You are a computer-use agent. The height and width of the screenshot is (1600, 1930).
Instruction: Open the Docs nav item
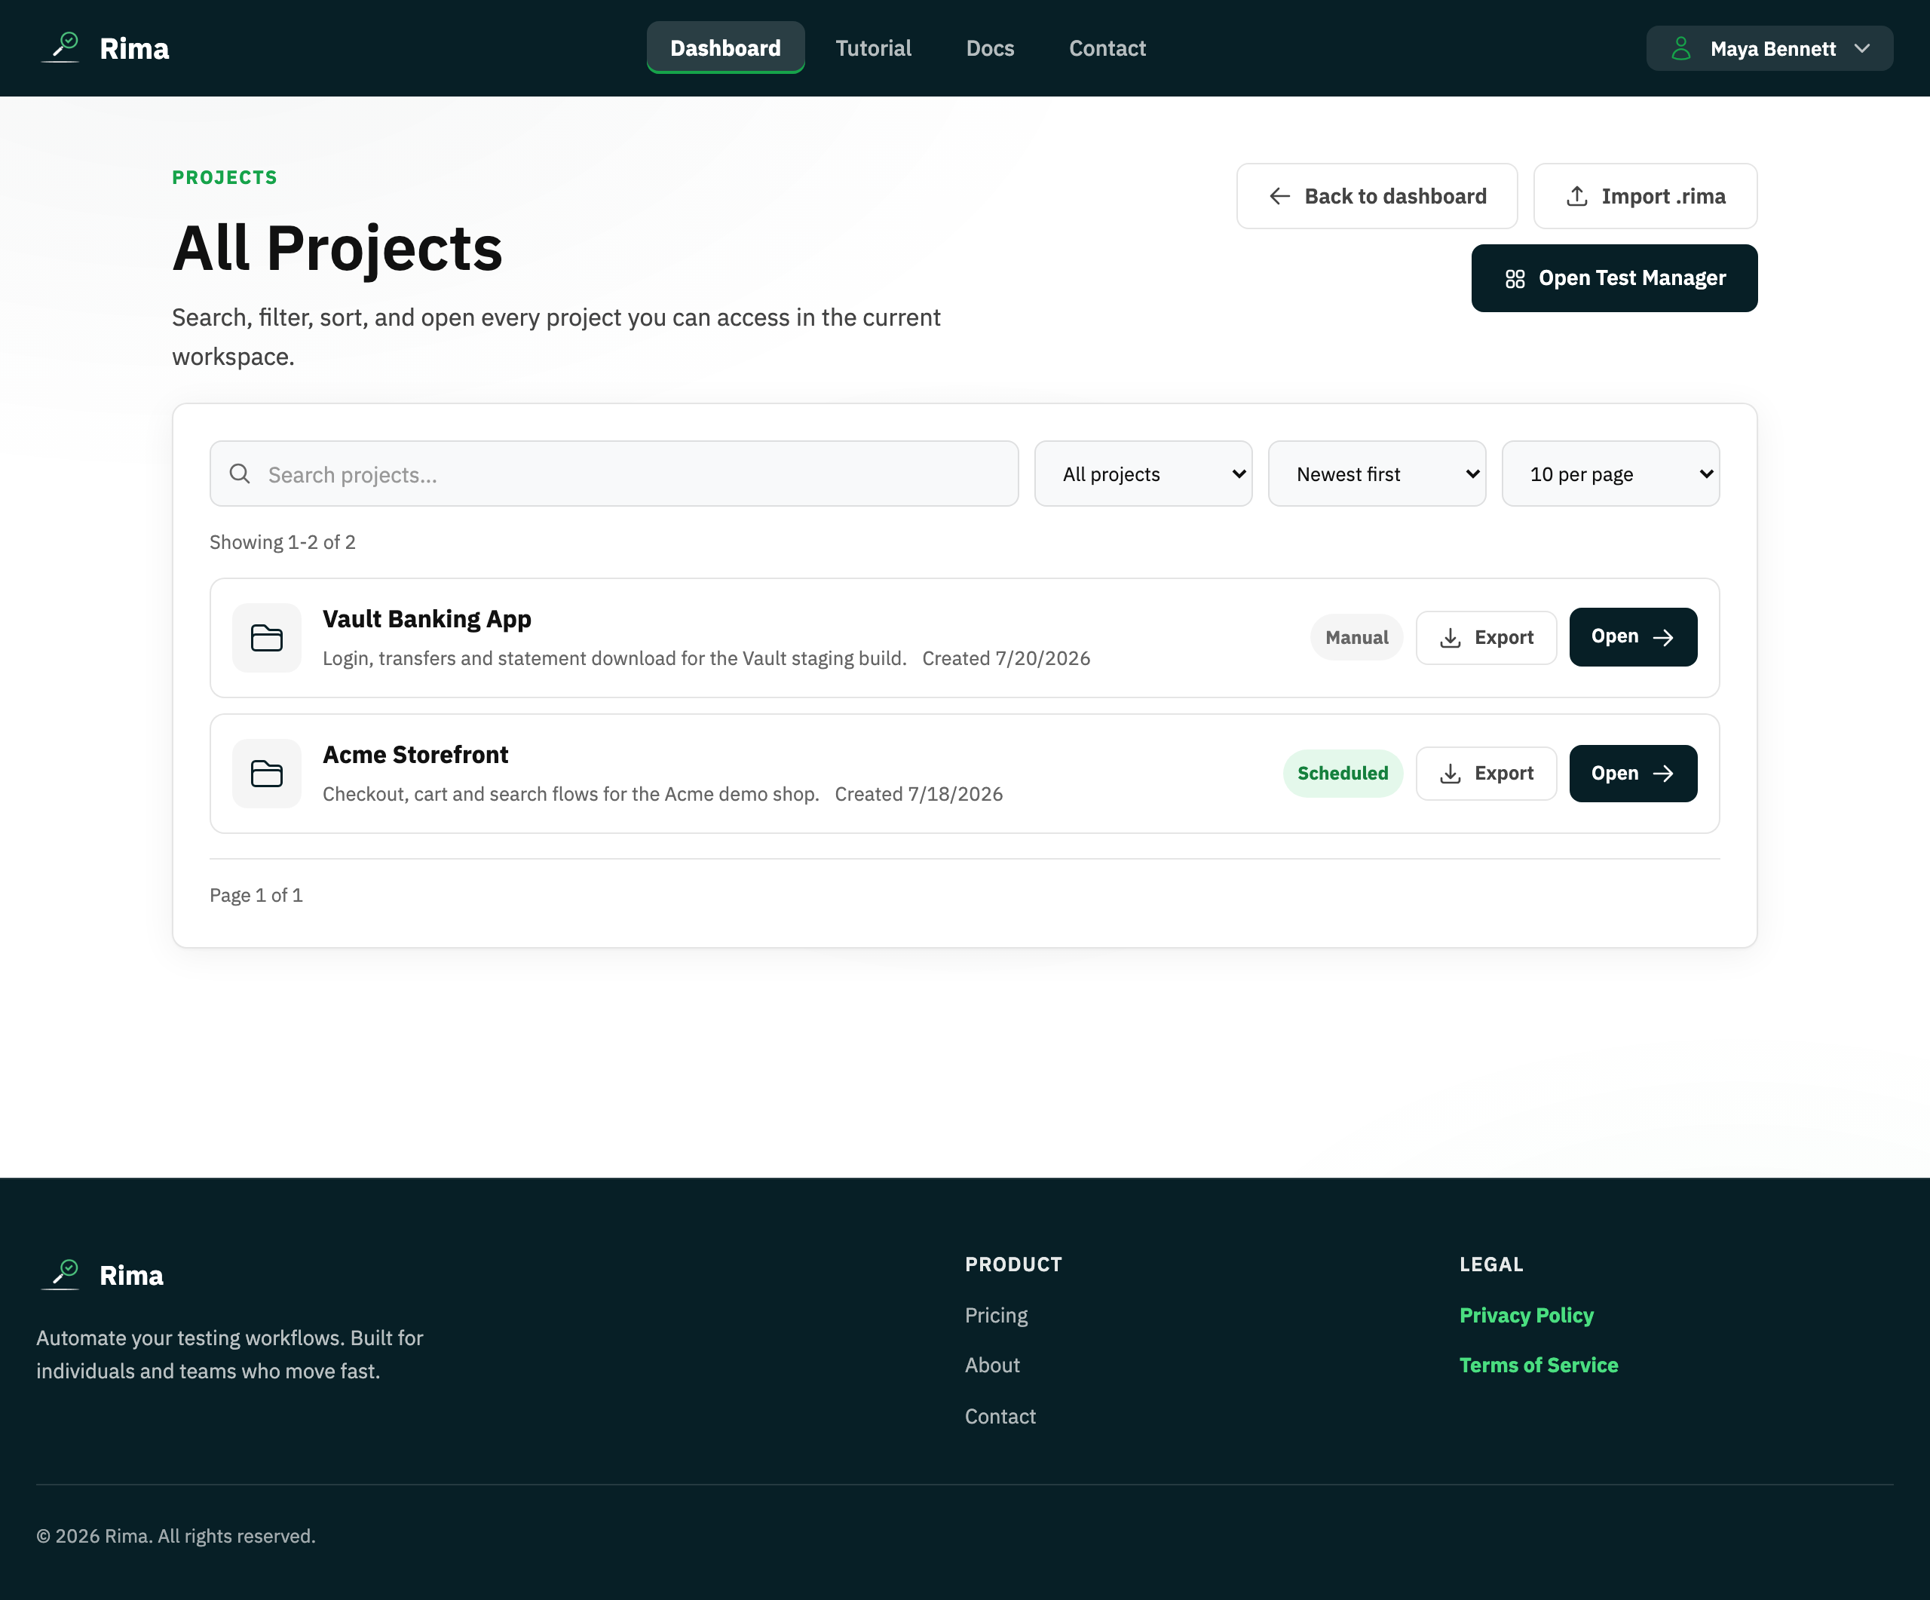point(990,48)
